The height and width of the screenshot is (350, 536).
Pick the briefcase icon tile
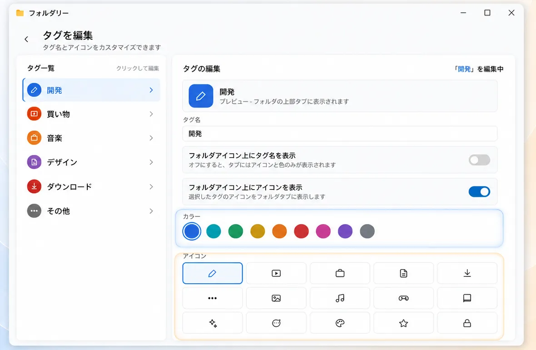click(340, 273)
